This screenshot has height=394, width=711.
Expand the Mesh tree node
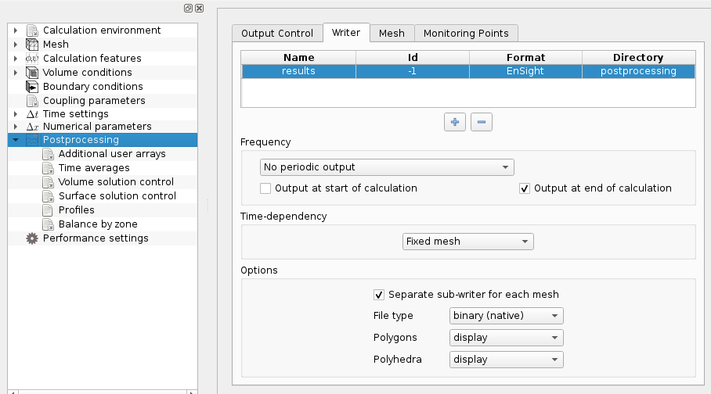pos(16,45)
